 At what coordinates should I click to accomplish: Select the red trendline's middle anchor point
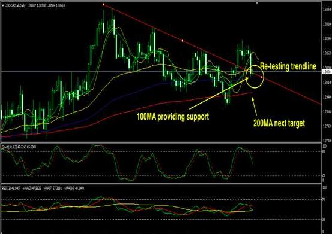tap(183, 41)
